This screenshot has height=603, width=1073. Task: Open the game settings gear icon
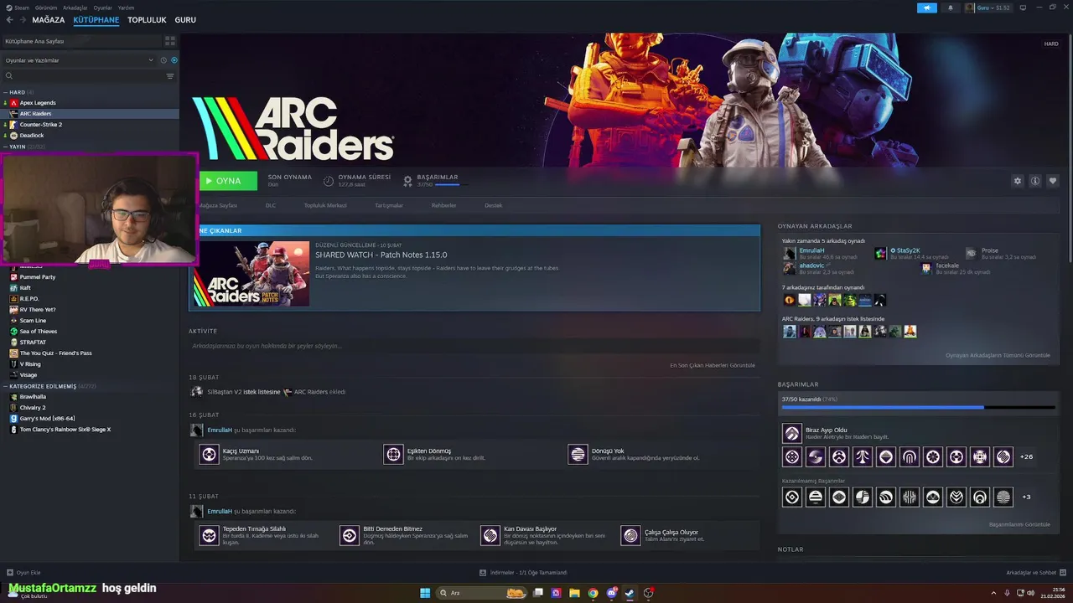(1018, 181)
